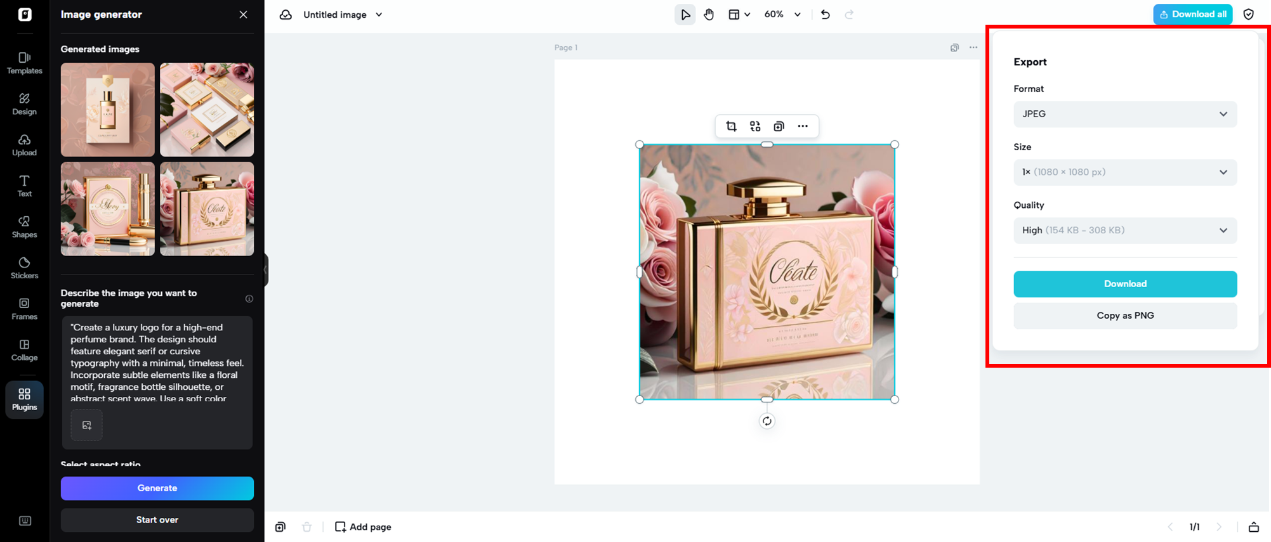Click the add reference image icon
1271x542 pixels.
coord(87,425)
